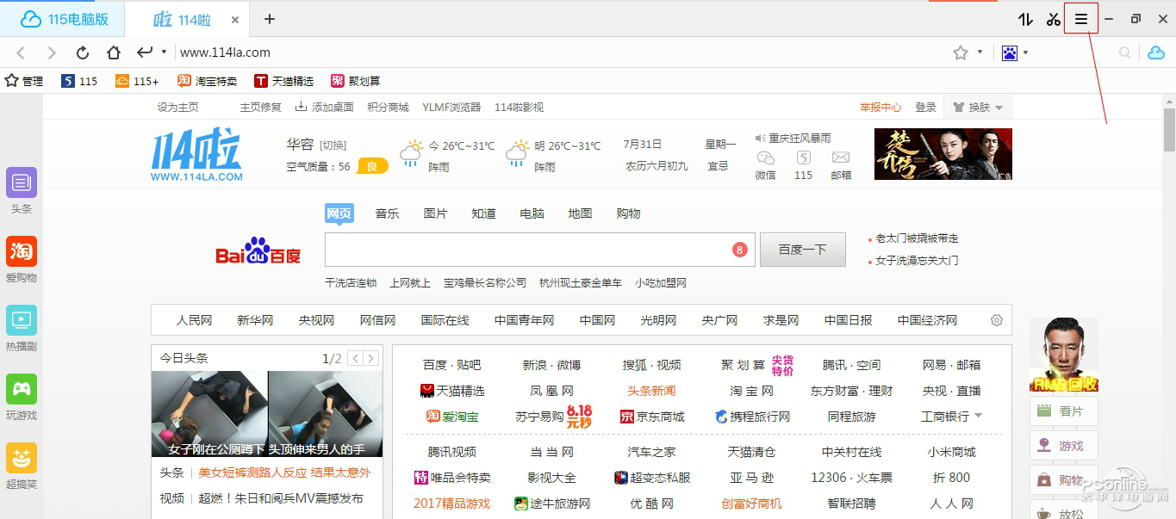Open 爱购物 Taobao sidebar icon
Viewport: 1176px width, 519px height.
coord(22,251)
